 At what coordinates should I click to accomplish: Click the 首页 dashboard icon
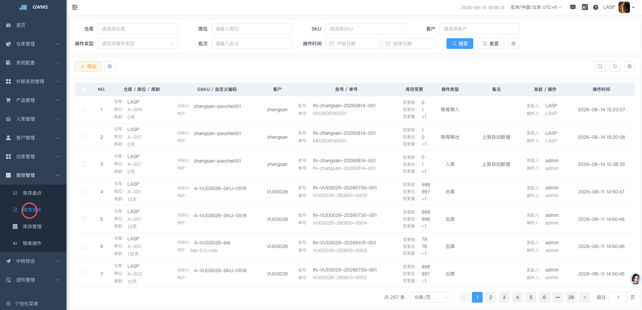(8, 25)
